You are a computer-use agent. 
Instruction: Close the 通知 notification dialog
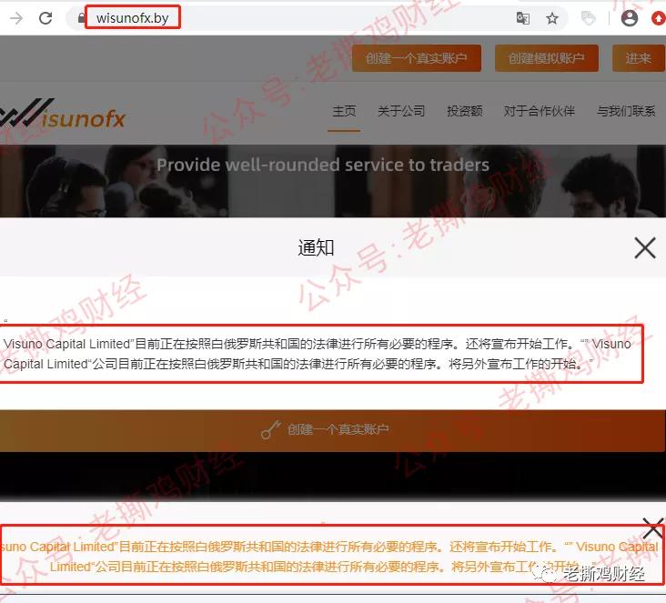645,247
